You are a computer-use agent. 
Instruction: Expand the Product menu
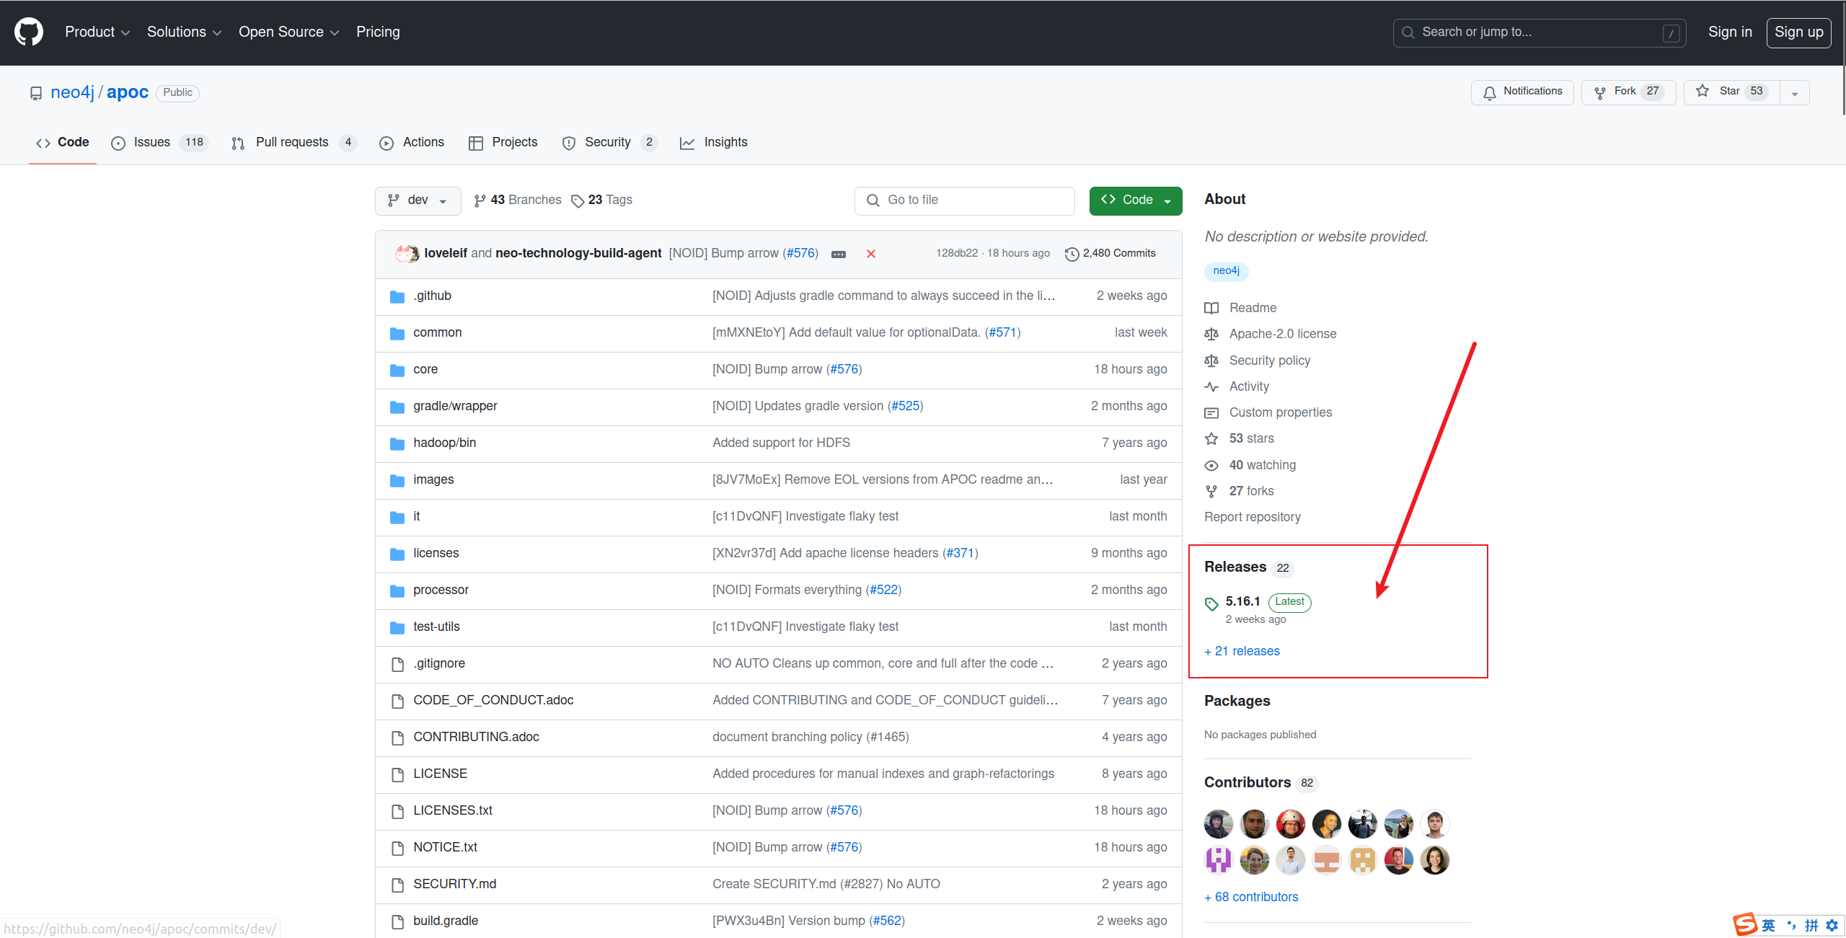(97, 32)
